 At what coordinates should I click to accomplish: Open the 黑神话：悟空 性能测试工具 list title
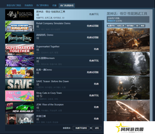(x=51, y=12)
